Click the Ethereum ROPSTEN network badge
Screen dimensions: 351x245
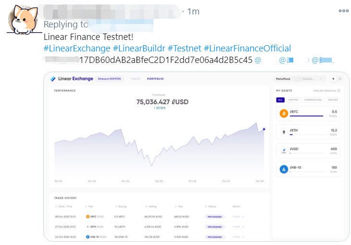[108, 79]
